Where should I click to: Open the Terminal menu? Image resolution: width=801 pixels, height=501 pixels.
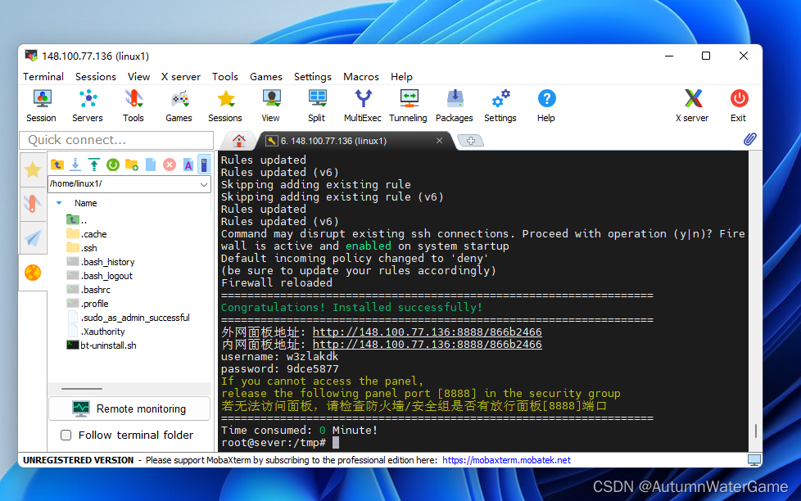(x=43, y=76)
